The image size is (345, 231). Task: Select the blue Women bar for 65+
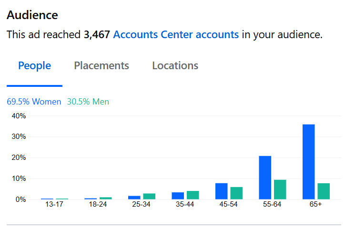coord(309,162)
